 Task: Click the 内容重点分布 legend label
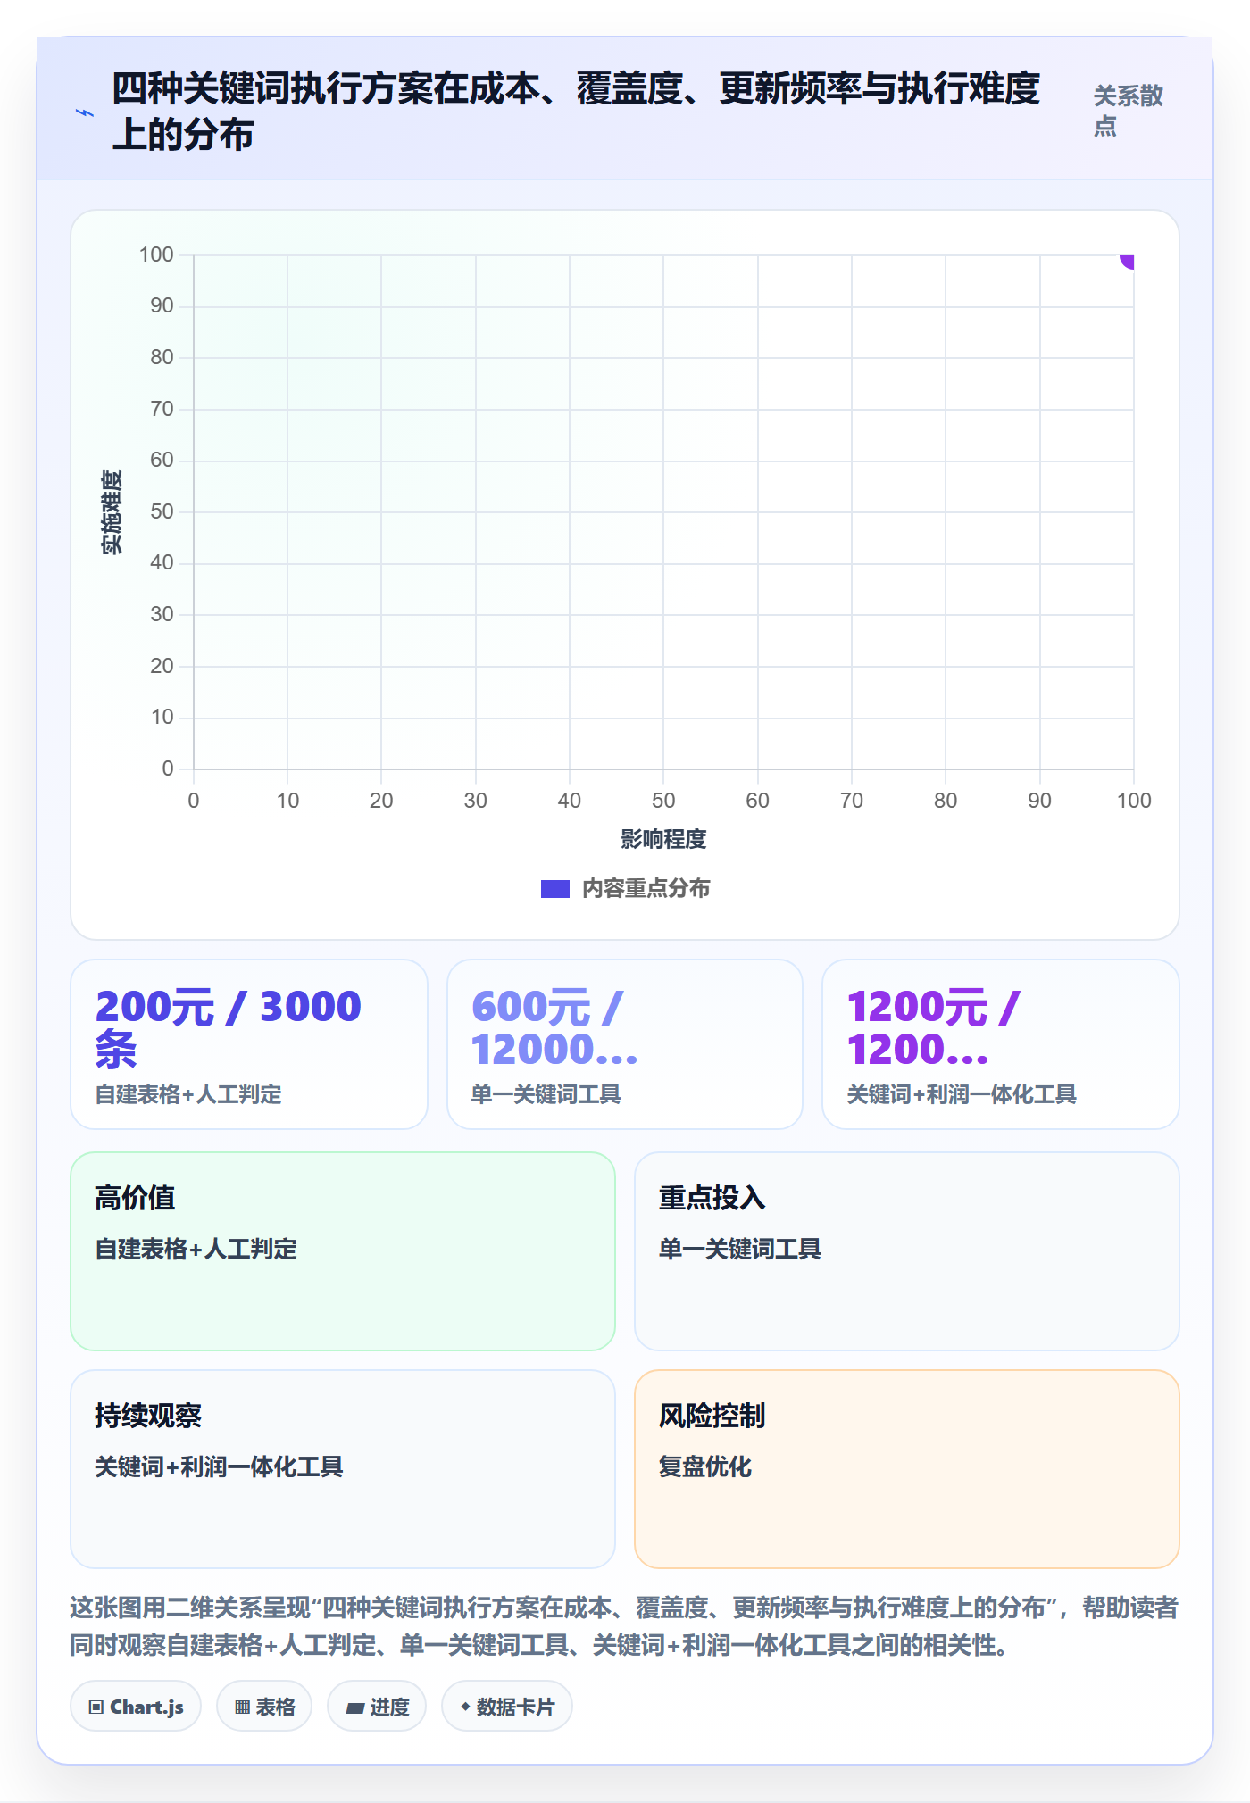click(646, 889)
